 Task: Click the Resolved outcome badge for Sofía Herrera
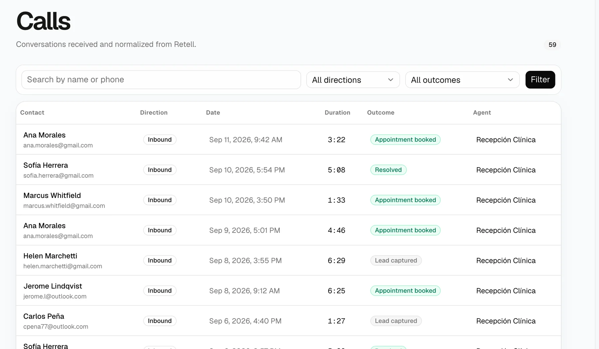pyautogui.click(x=388, y=170)
